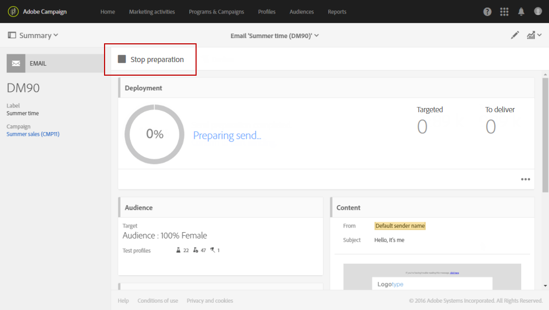
Task: Click the Deployment block header
Action: (x=326, y=88)
